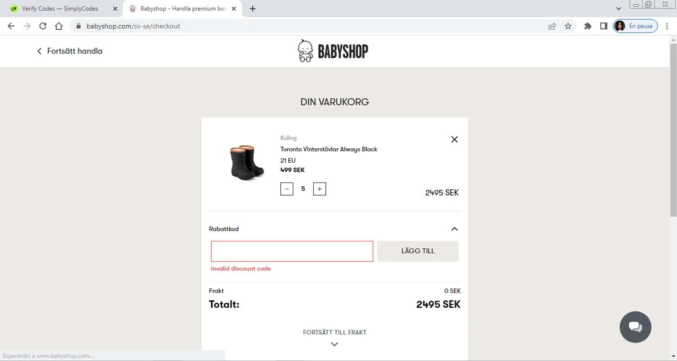
Task: Close the Babyshop tab
Action: tap(235, 9)
